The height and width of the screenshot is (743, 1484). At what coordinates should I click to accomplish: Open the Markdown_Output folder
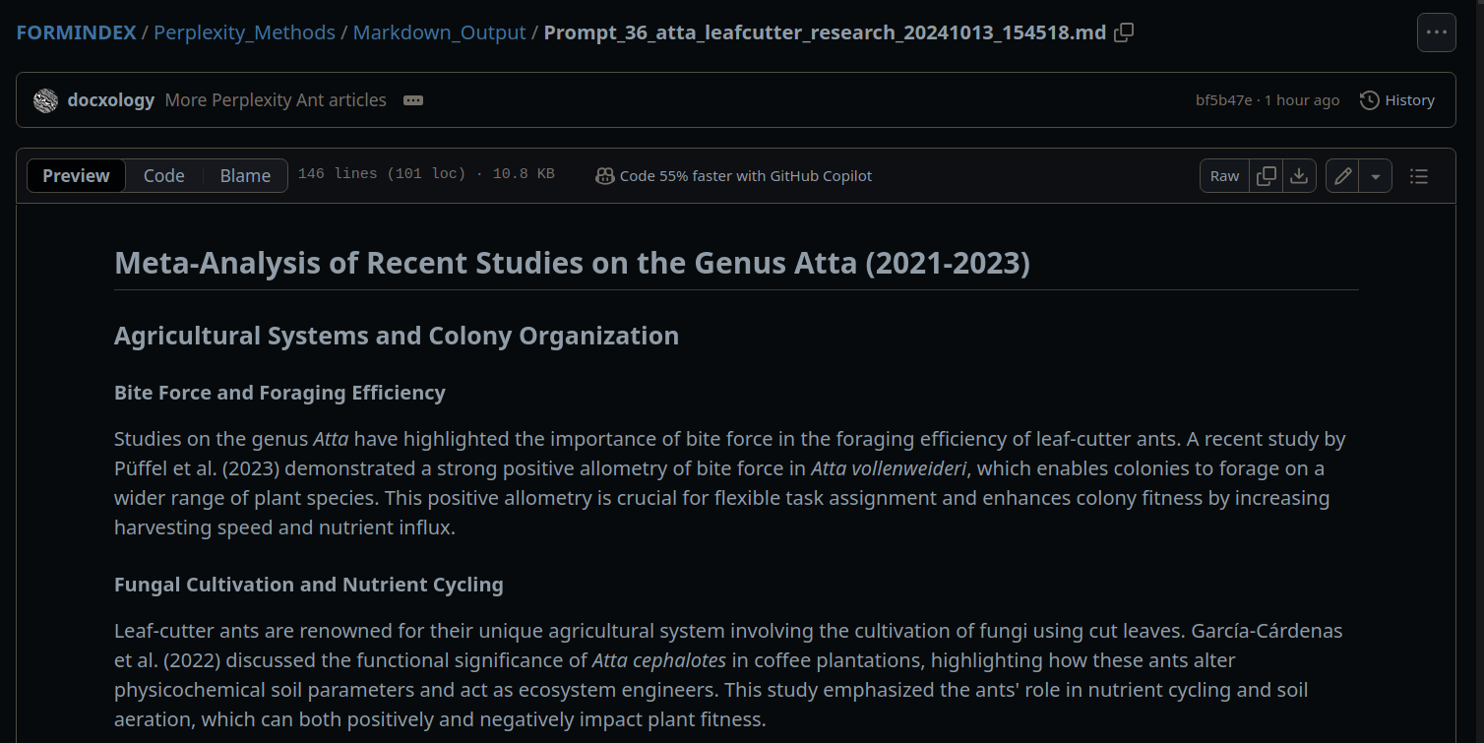point(439,32)
